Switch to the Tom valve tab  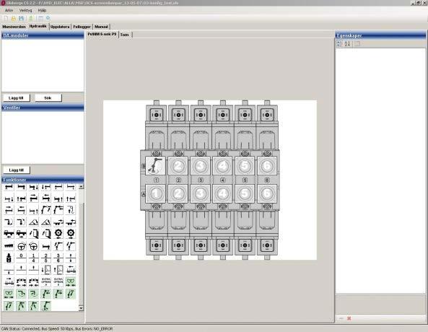(x=124, y=35)
